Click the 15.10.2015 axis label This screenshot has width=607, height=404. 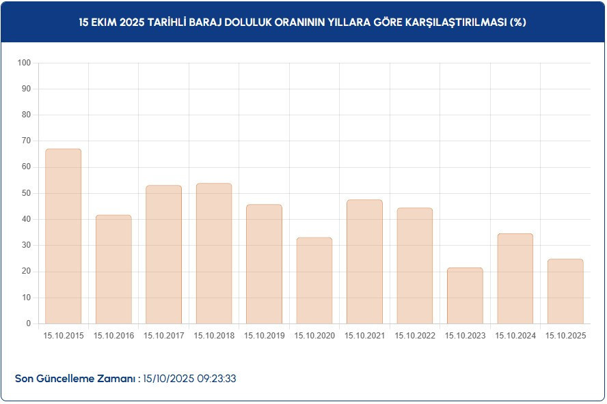click(62, 336)
